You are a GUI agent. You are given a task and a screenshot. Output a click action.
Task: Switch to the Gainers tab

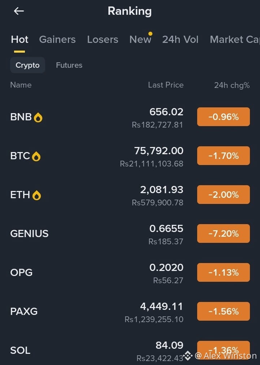point(57,39)
